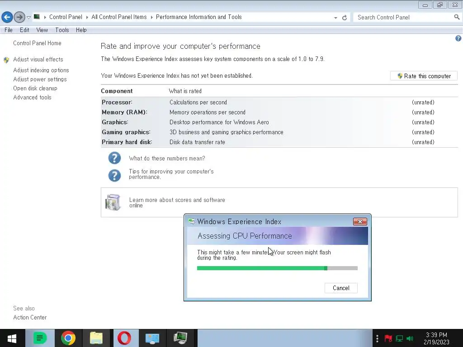This screenshot has width=463, height=347.
Task: Click the forward navigation arrow
Action: point(19,17)
